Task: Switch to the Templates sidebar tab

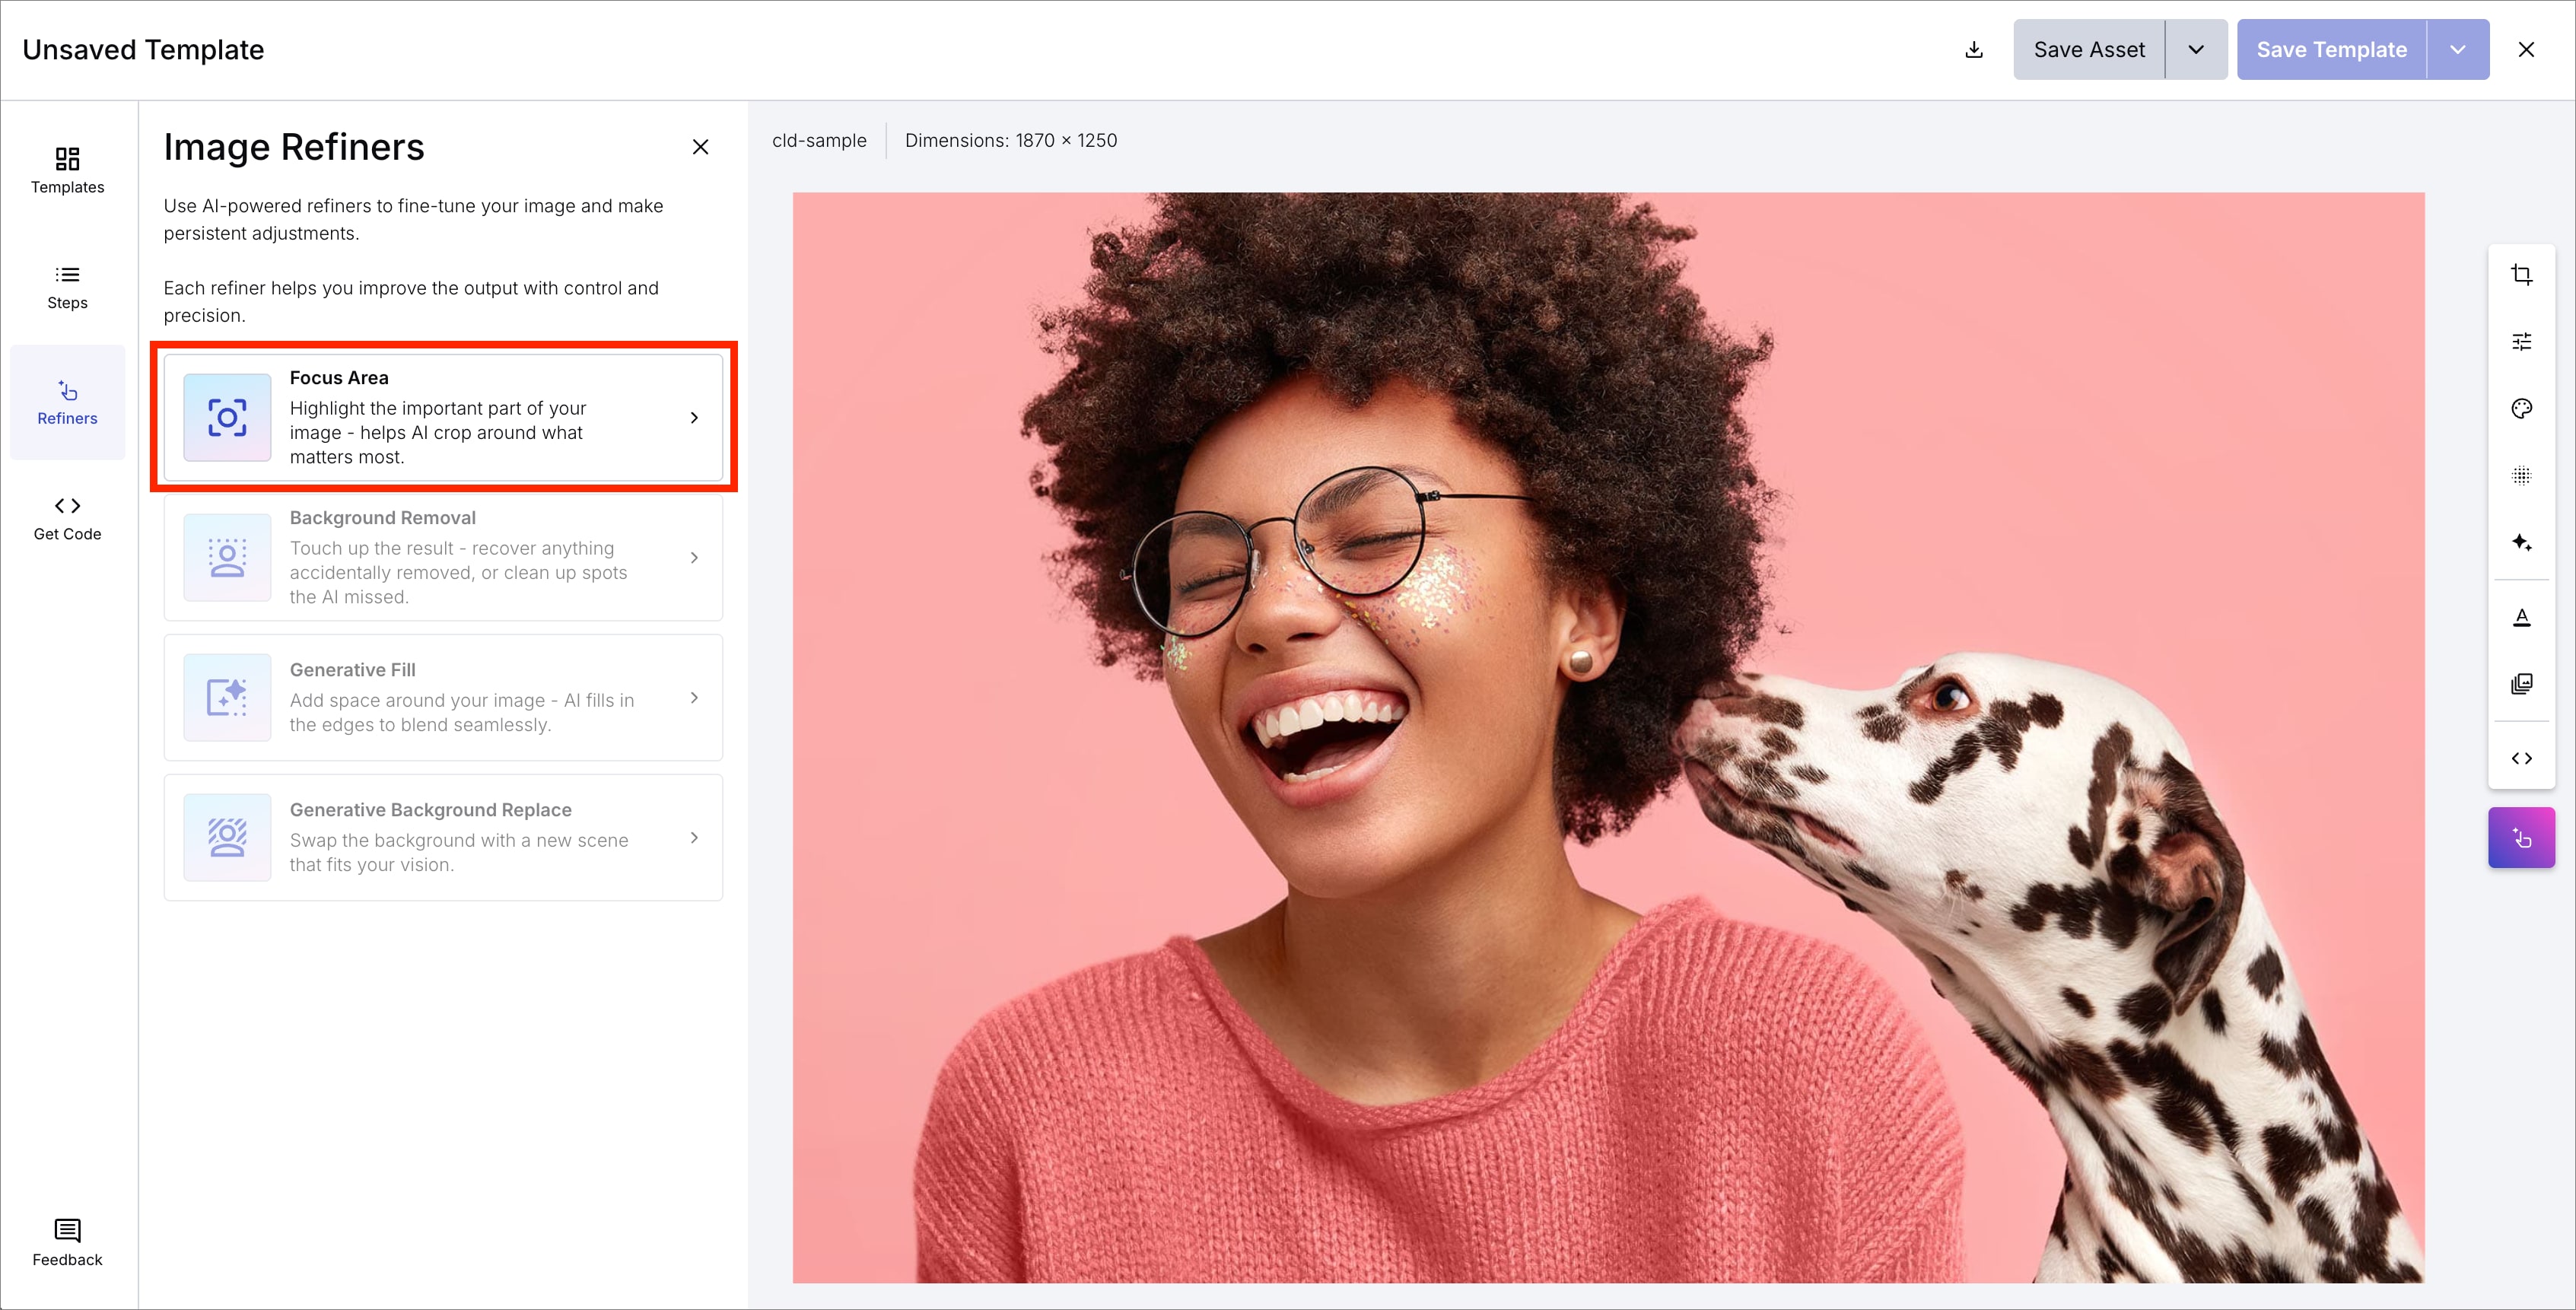Action: tap(67, 170)
